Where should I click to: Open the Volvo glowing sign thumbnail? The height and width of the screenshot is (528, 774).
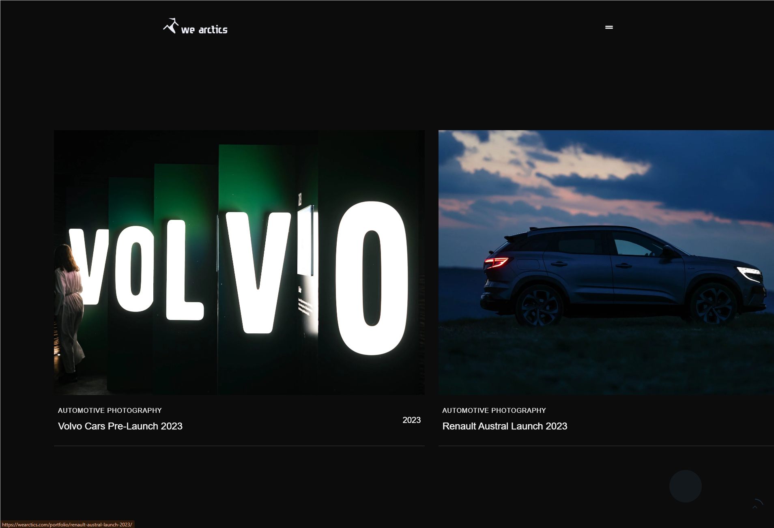pyautogui.click(x=239, y=262)
